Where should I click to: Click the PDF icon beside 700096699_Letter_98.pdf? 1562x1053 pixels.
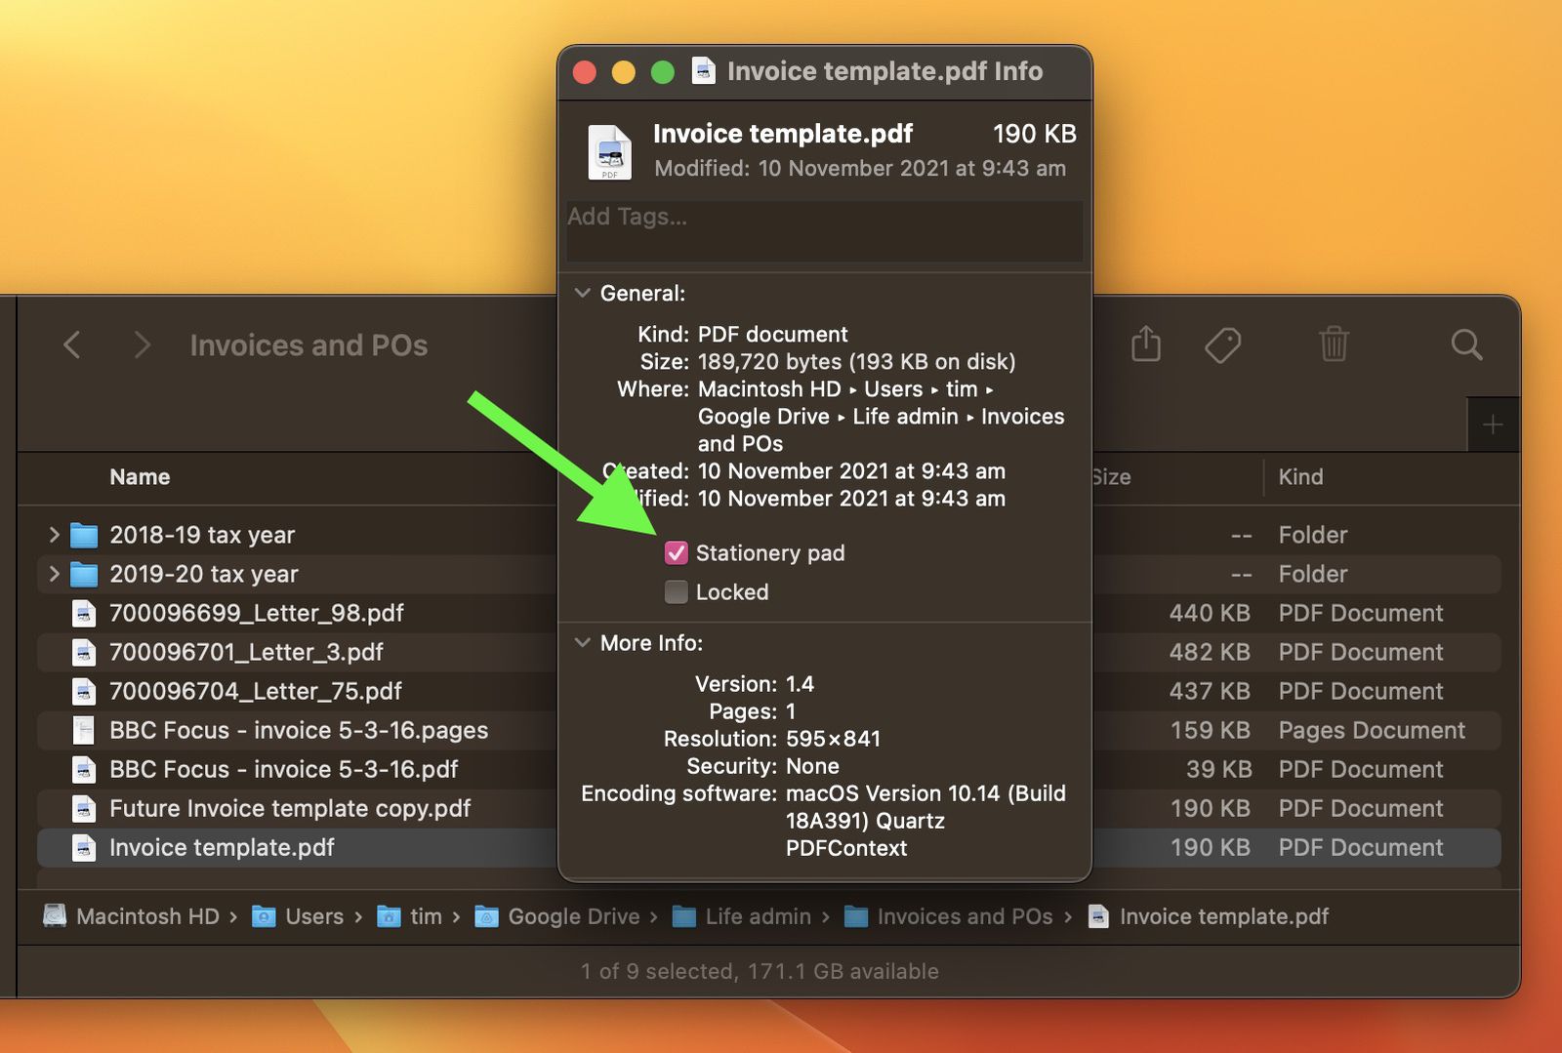84,613
